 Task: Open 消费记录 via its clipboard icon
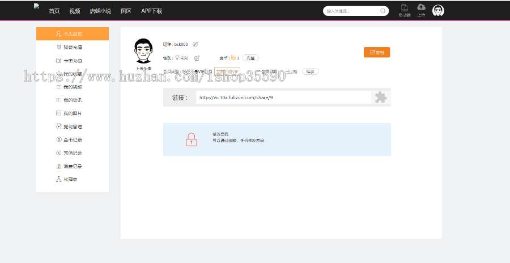pos(58,166)
